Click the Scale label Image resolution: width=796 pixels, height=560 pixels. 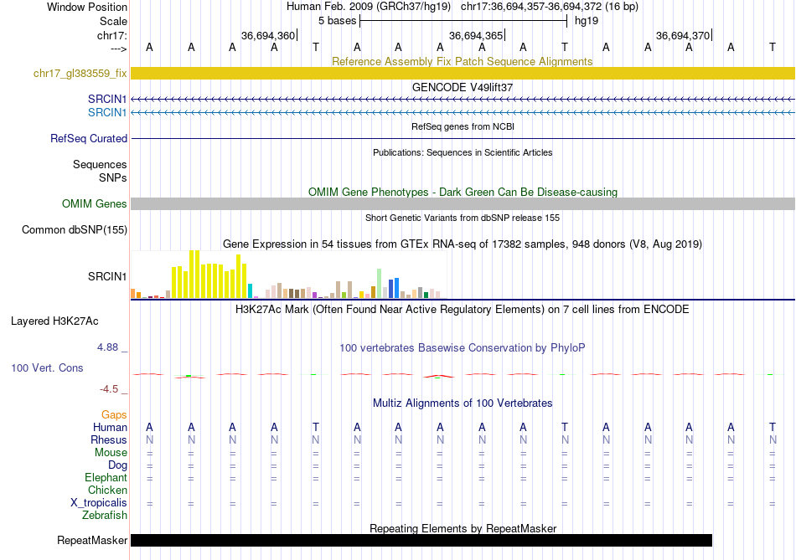pos(113,21)
